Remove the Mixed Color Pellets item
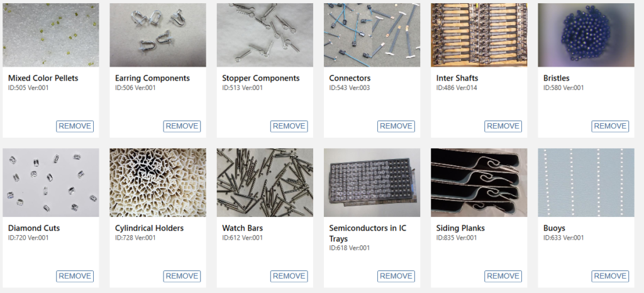The height and width of the screenshot is (293, 644). 75,126
